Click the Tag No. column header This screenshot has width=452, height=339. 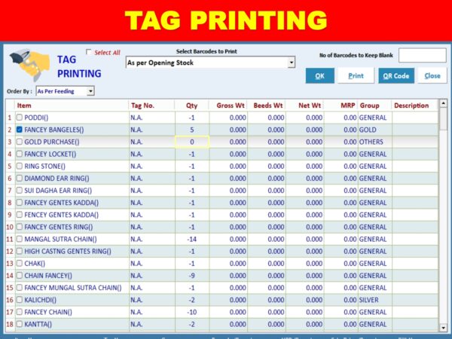pyautogui.click(x=142, y=105)
